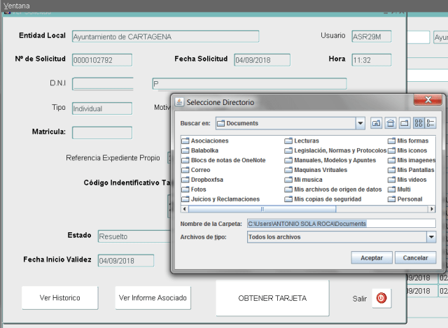Click the Nº de Solicitud field
Screen dimensions: 448x328
(x=102, y=60)
